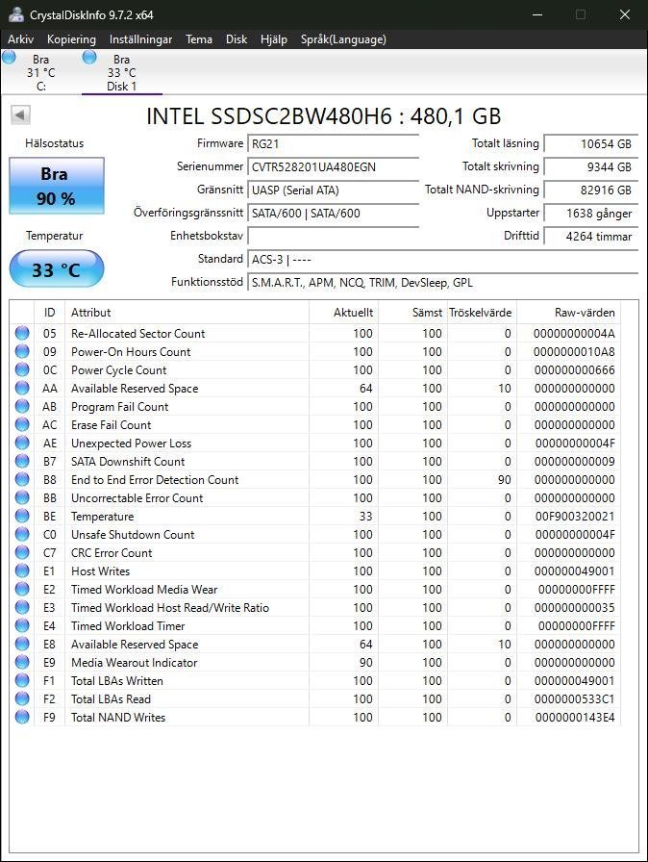Open the Tema menu
The height and width of the screenshot is (862, 648).
tap(199, 39)
